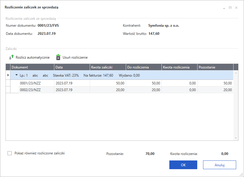
Task: Sort by the Kwota zaliczki column header
Action: 108,67
